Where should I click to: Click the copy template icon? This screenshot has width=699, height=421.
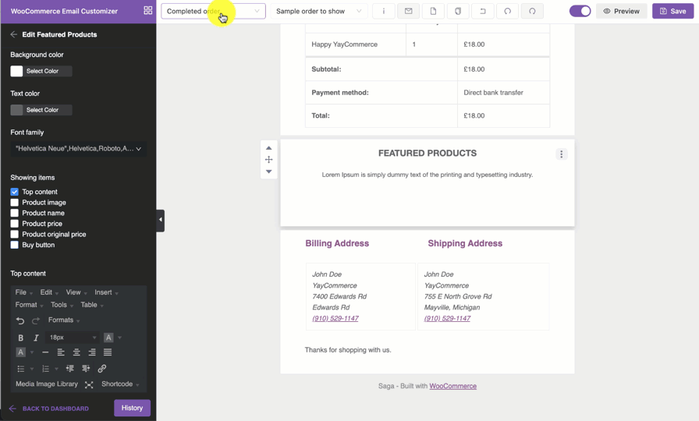[x=458, y=11]
